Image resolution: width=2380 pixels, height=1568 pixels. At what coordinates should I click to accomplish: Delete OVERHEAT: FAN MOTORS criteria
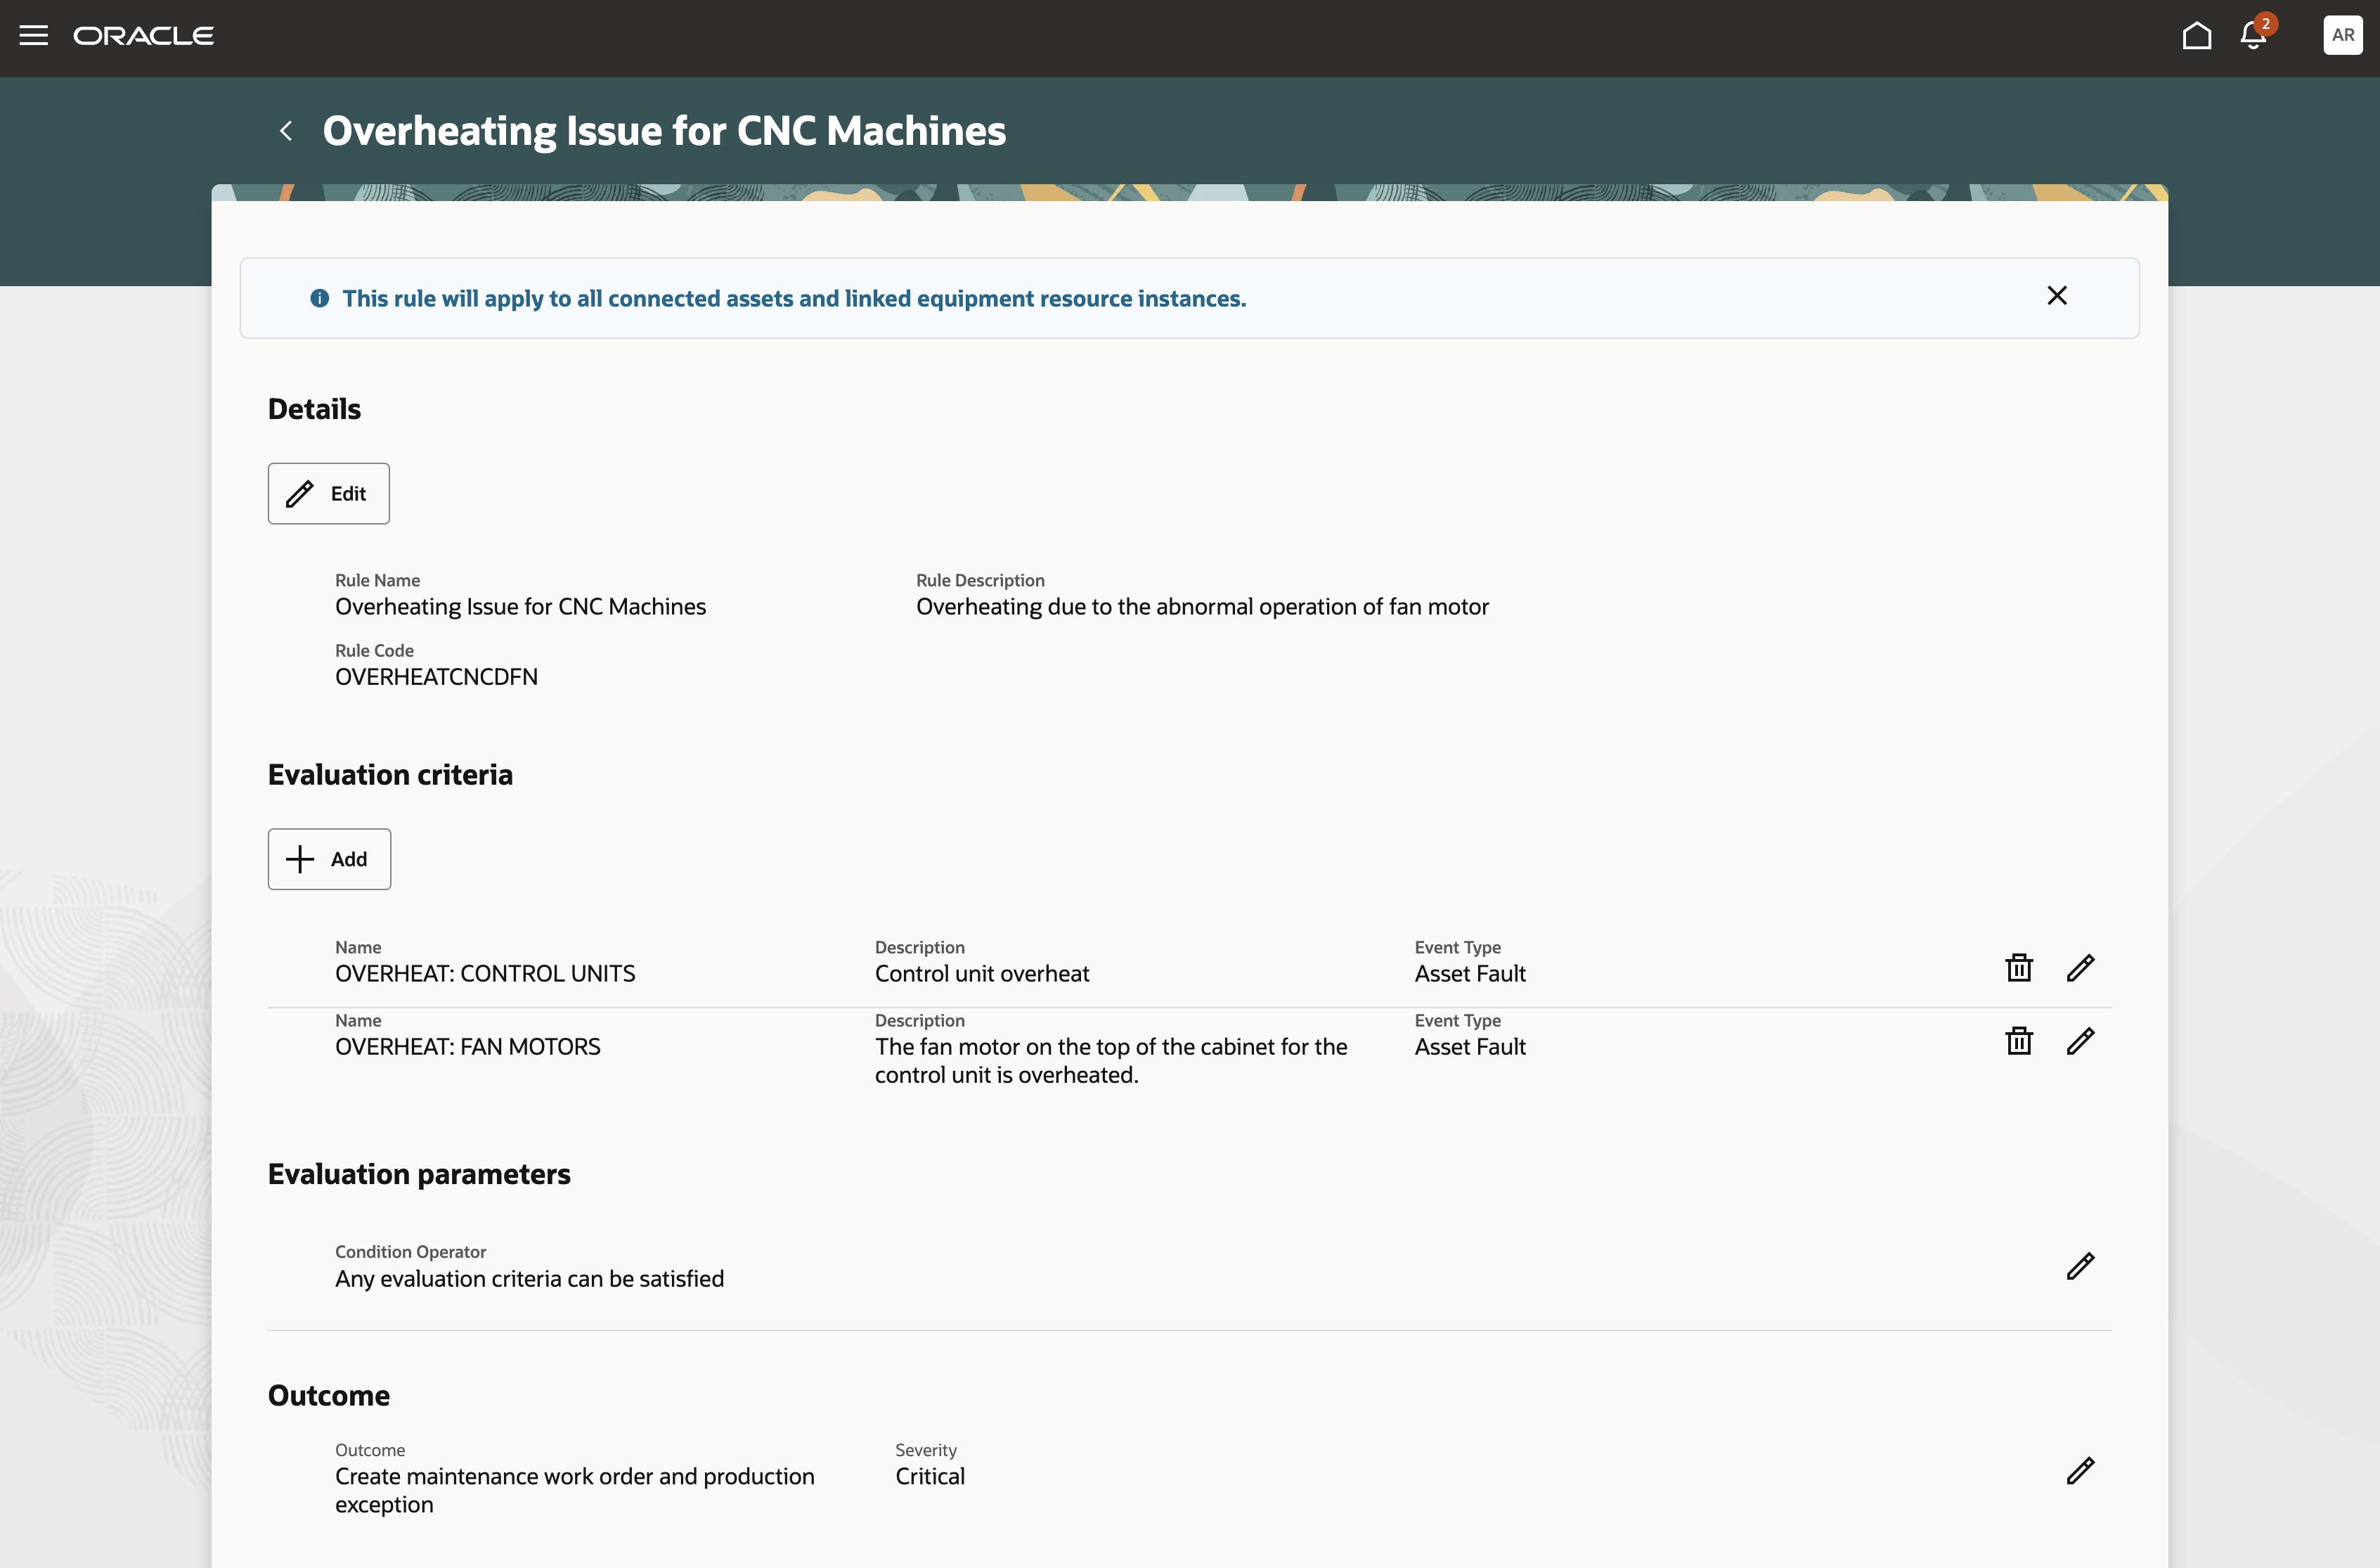click(x=2019, y=1041)
